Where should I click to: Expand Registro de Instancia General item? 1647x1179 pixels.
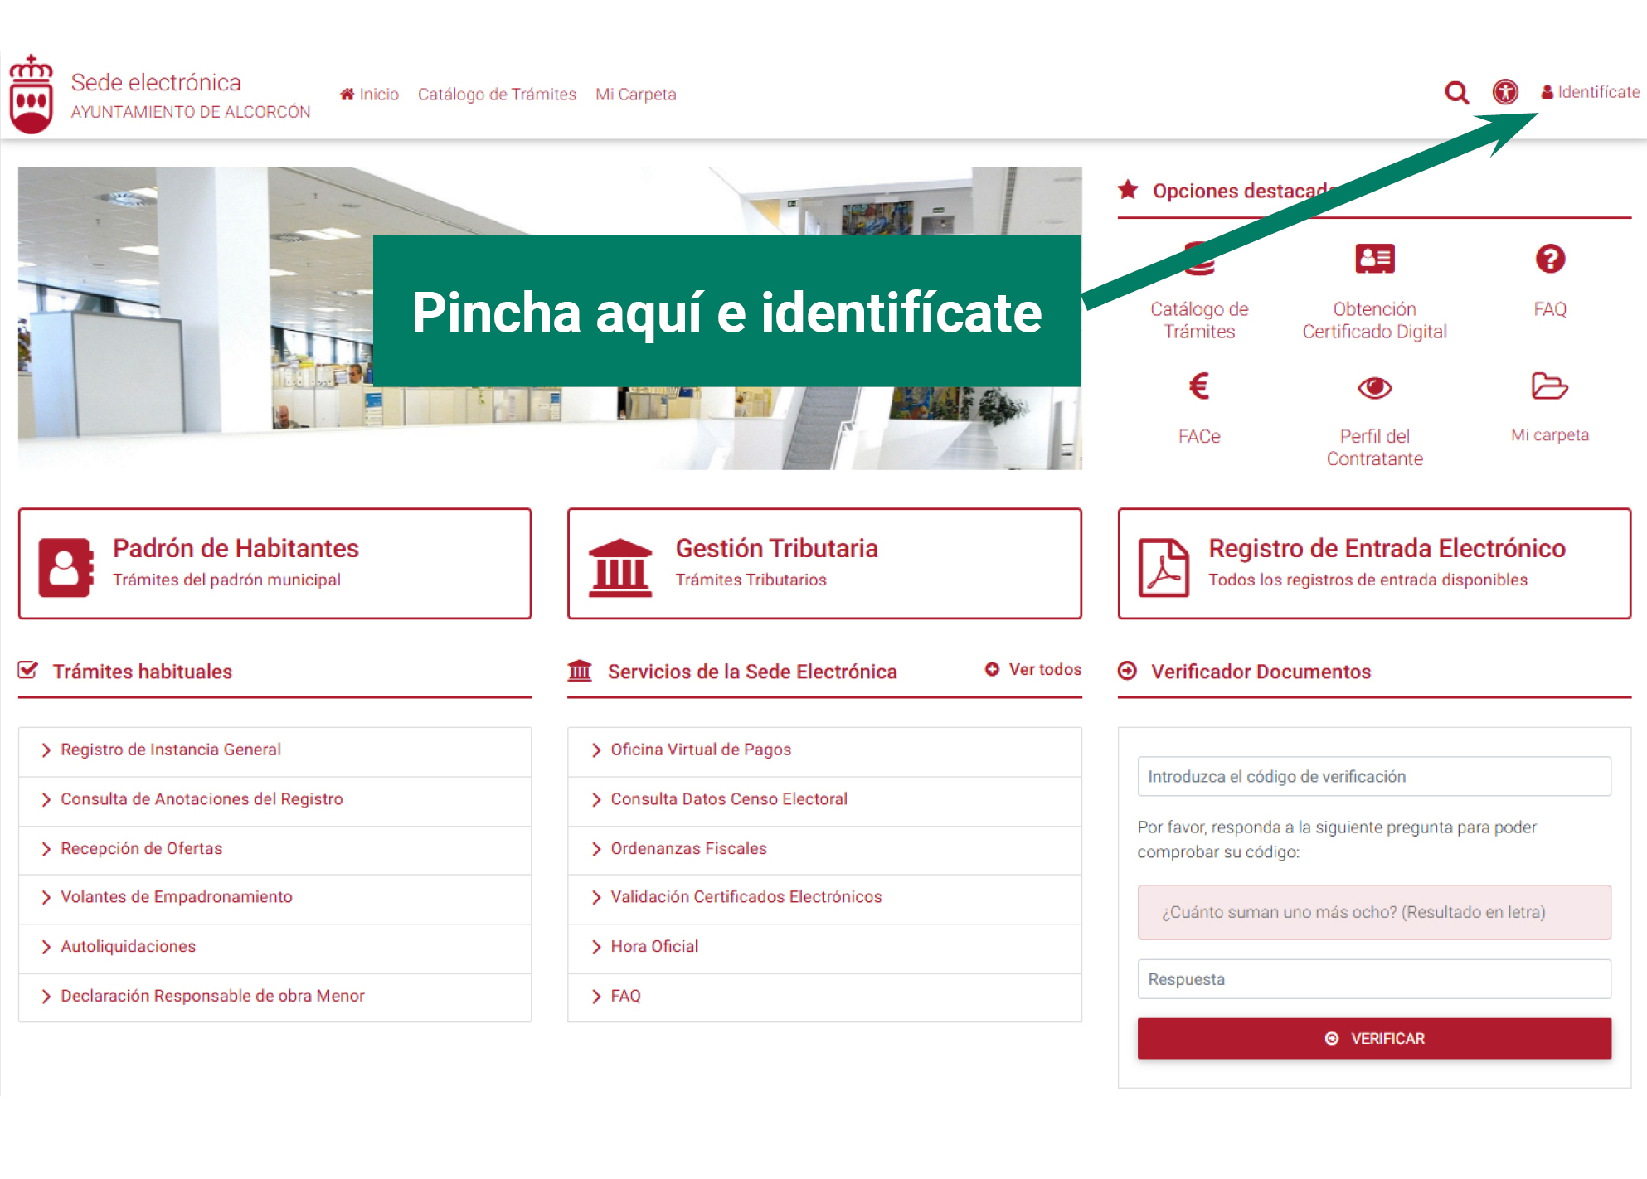point(171,750)
